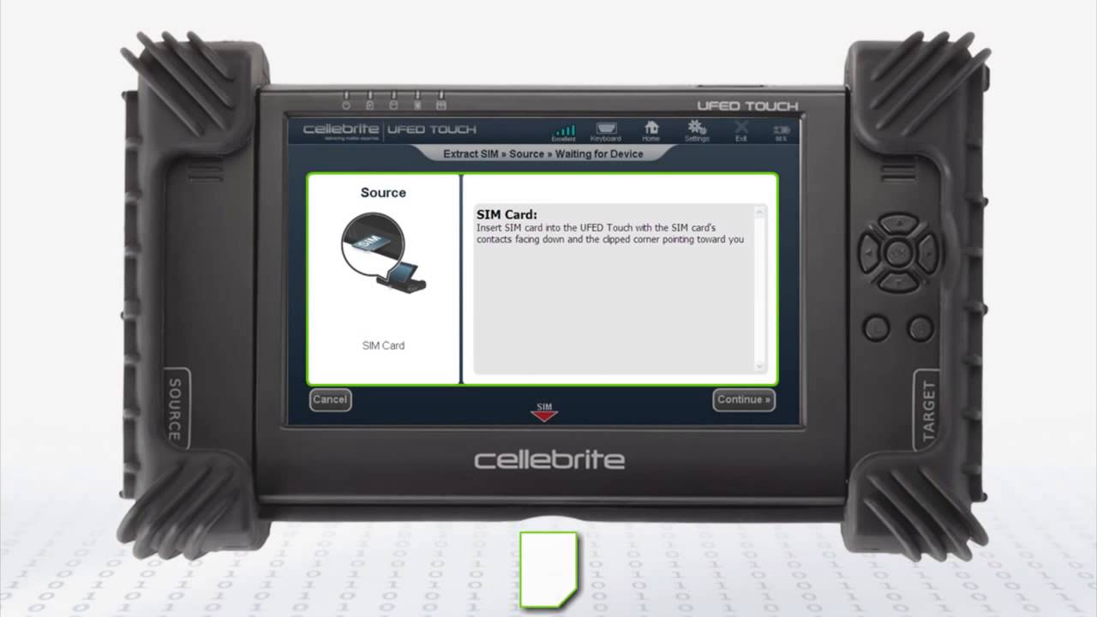Viewport: 1097px width, 617px height.
Task: Click the left round hardware button below D-pad
Action: pyautogui.click(x=876, y=327)
